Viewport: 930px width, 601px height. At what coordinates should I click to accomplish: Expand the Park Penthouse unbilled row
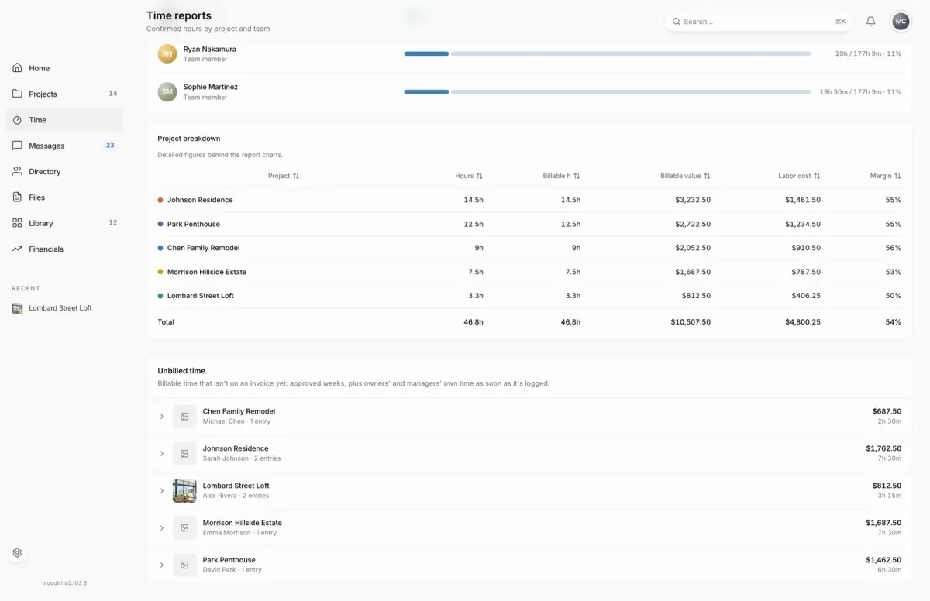[162, 565]
